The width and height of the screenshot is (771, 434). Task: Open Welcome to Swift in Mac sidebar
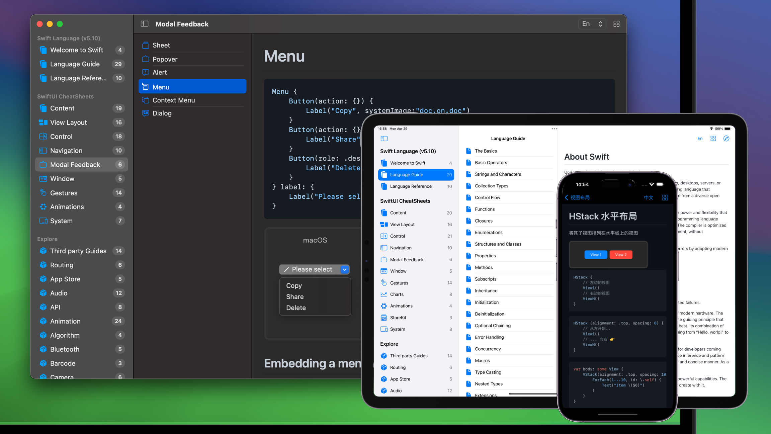pyautogui.click(x=82, y=50)
